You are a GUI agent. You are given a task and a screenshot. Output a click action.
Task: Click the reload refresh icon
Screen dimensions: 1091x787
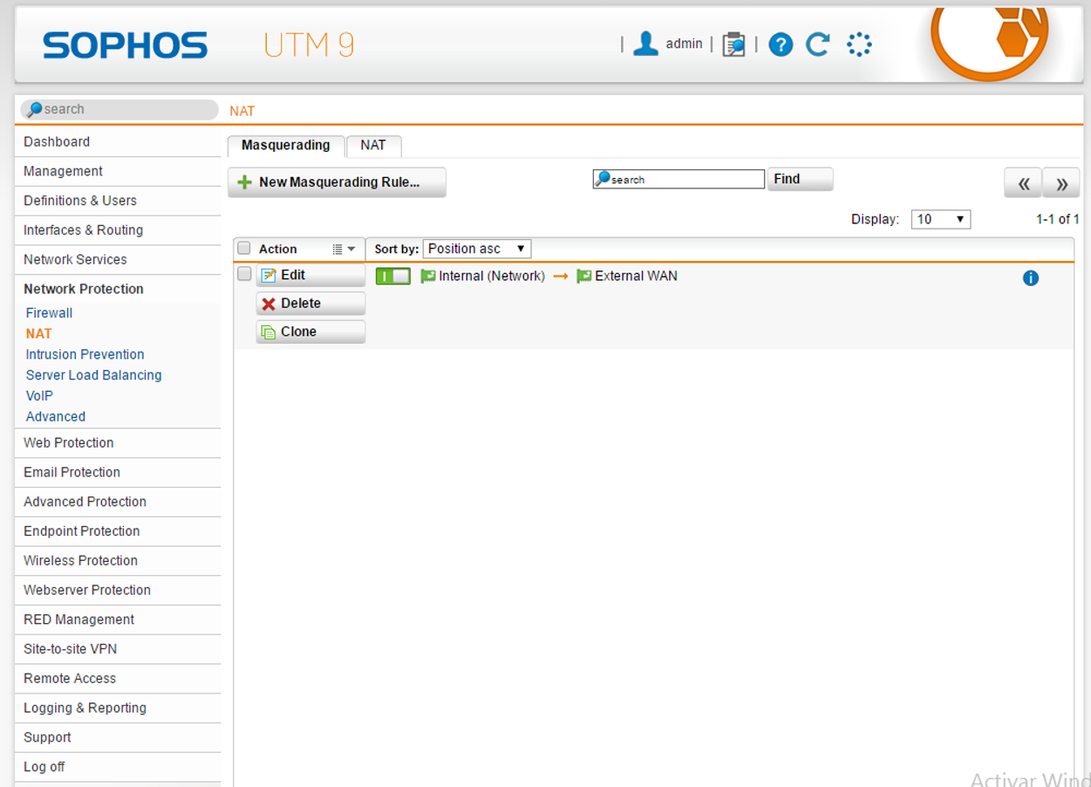[818, 44]
